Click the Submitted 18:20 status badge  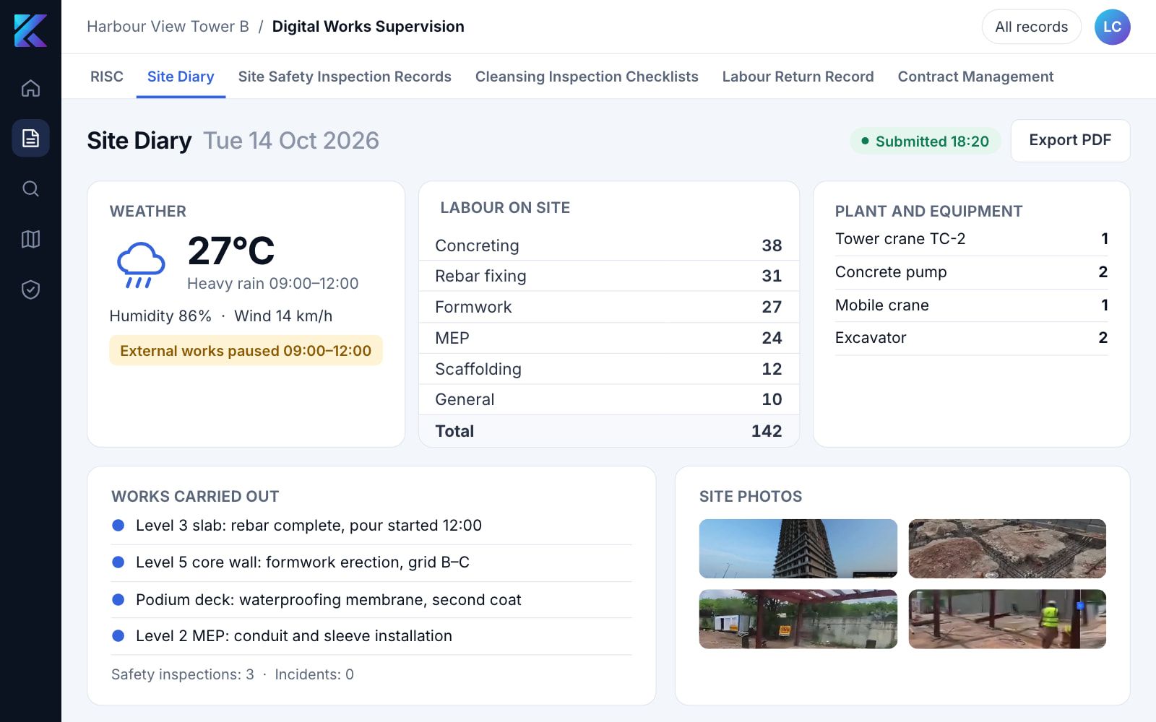925,141
